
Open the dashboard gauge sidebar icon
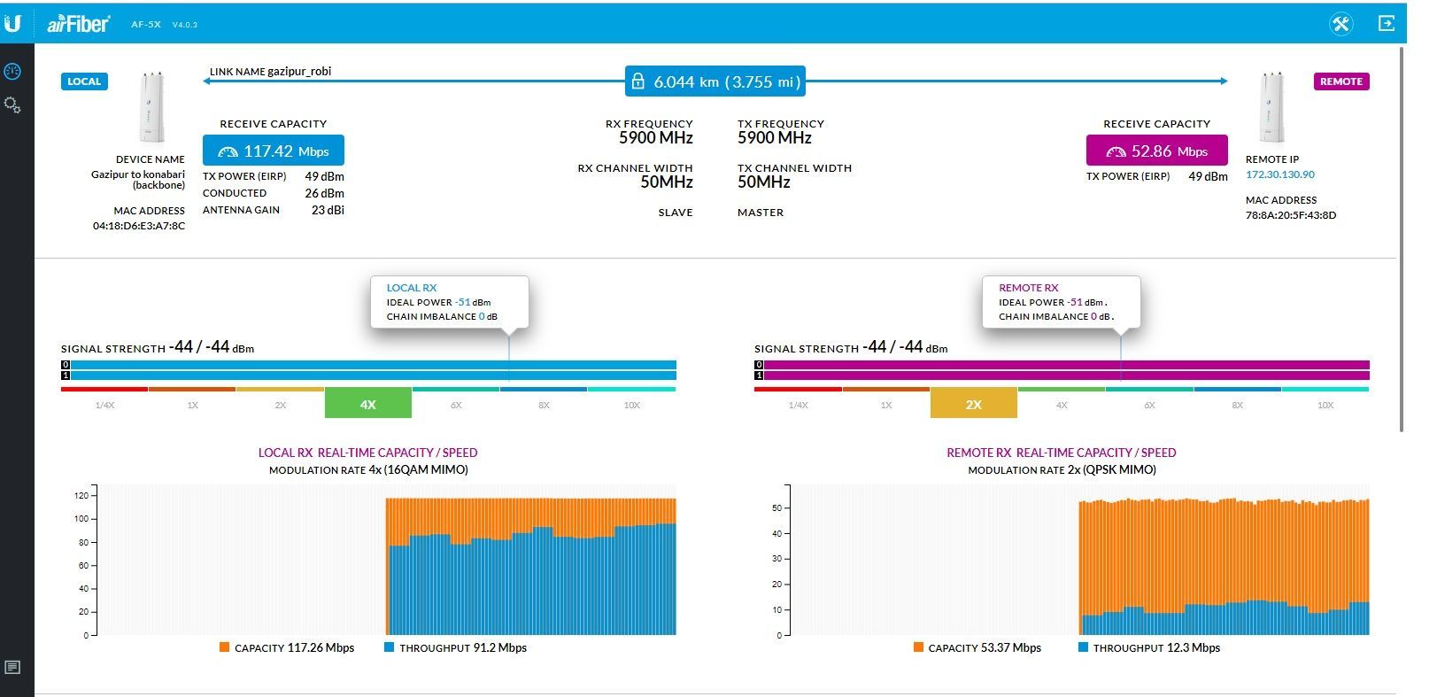12,72
